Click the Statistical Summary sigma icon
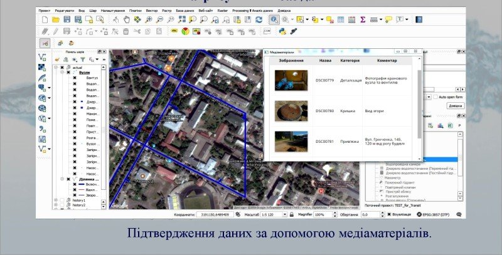This screenshot has height=255, width=502. point(362,20)
